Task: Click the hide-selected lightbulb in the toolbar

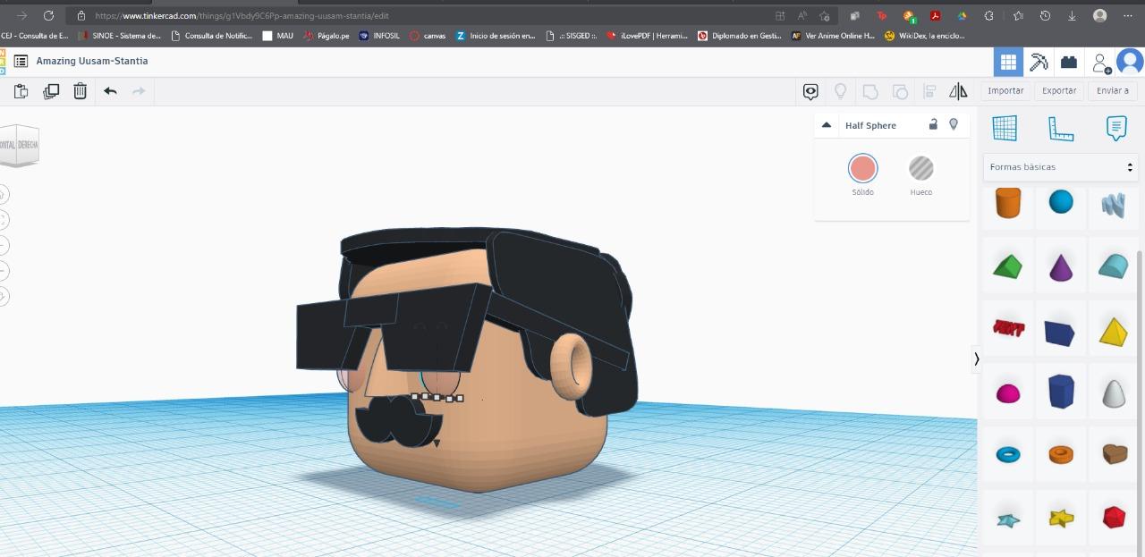Action: click(840, 91)
